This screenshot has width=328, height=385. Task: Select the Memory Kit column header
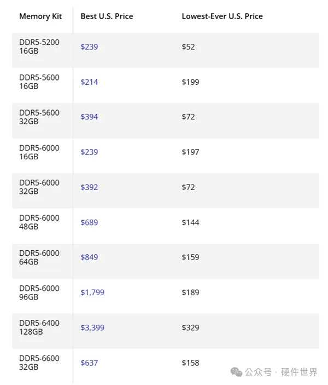point(40,16)
